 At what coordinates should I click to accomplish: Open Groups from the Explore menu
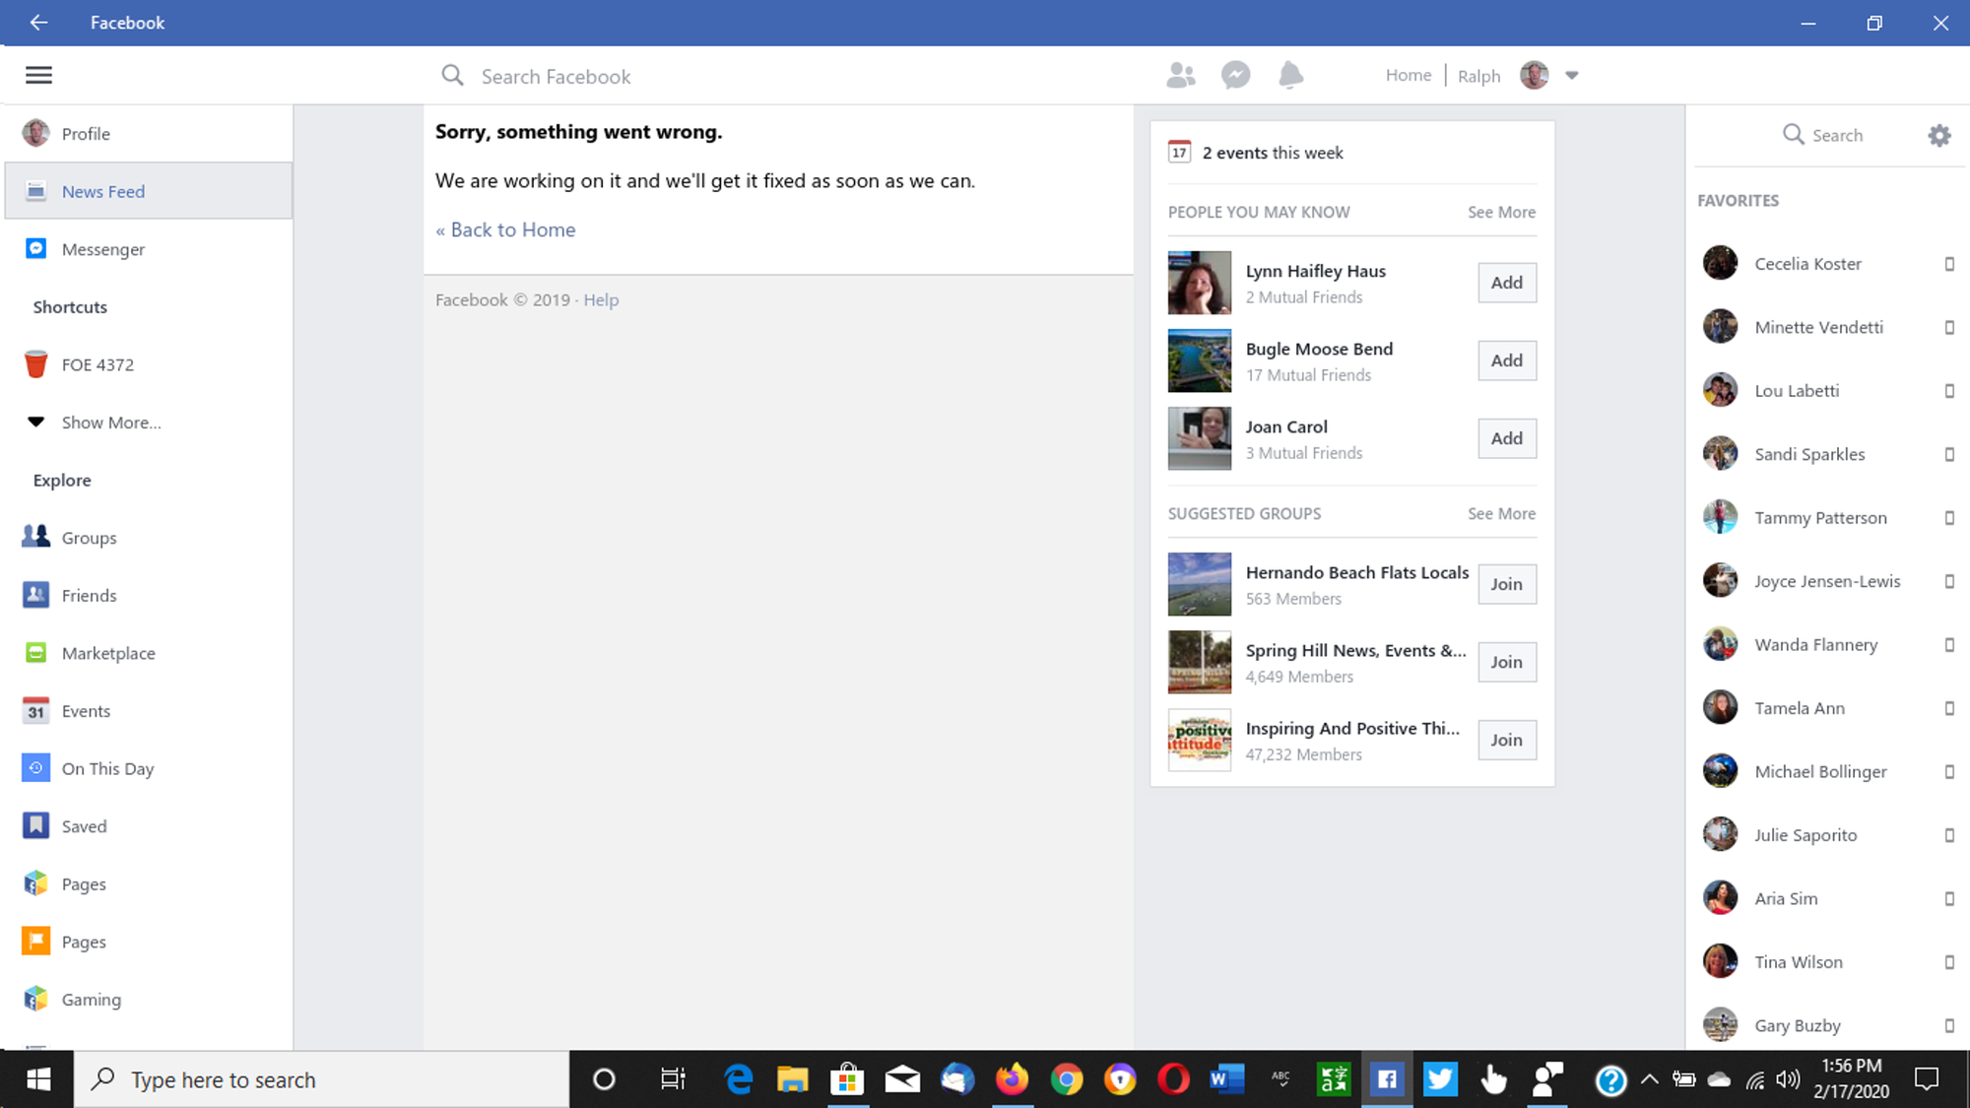89,538
